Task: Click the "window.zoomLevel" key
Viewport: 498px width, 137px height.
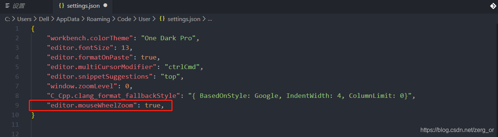Action: (82, 86)
